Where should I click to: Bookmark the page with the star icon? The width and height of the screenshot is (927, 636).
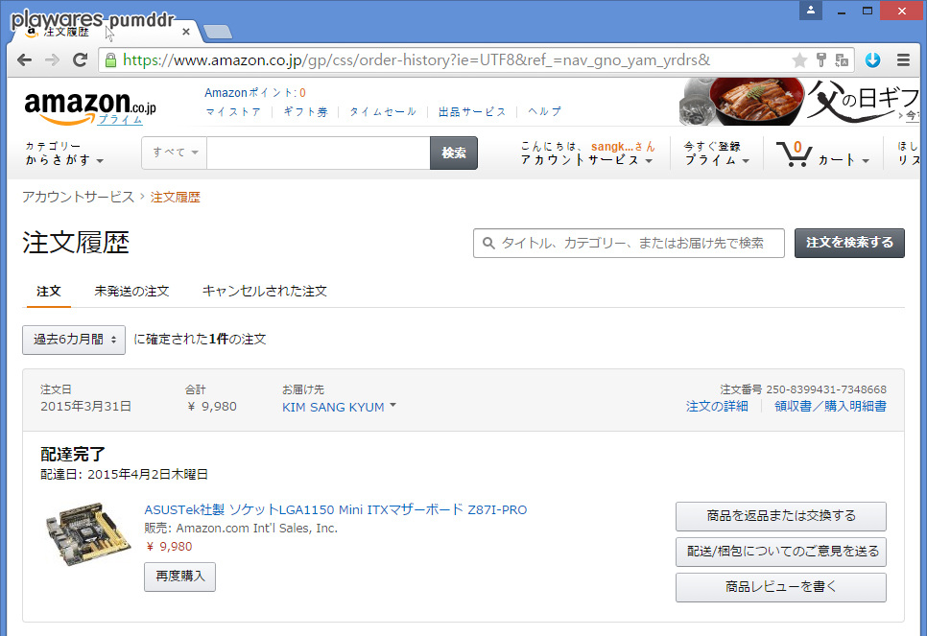[x=799, y=59]
